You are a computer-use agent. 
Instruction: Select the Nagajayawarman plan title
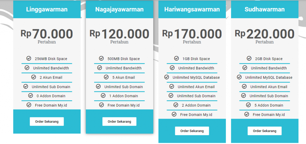(x=120, y=9)
